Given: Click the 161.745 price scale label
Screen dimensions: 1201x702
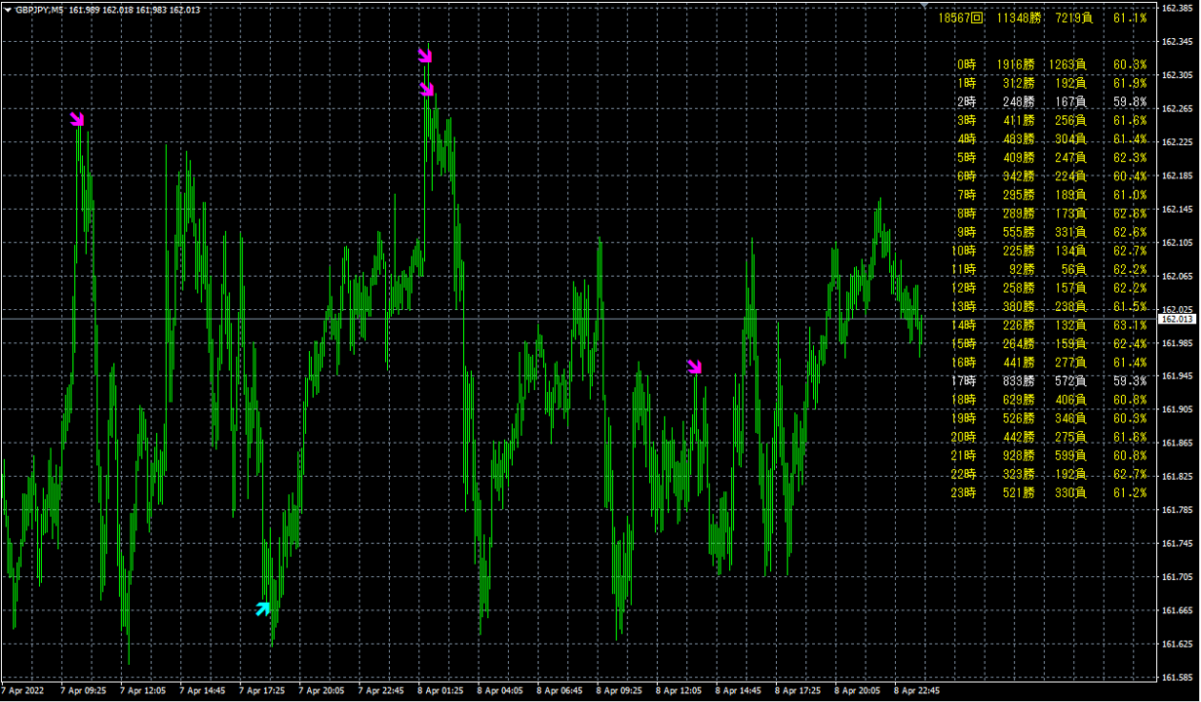Looking at the screenshot, I should 1179,543.
